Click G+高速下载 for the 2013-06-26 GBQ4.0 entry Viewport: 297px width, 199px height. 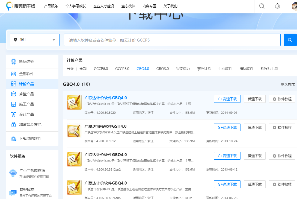(227, 184)
